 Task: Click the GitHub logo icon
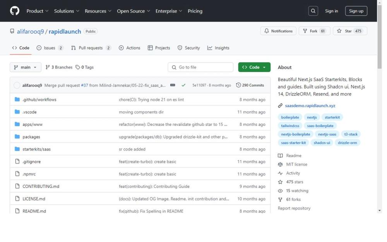[15, 11]
